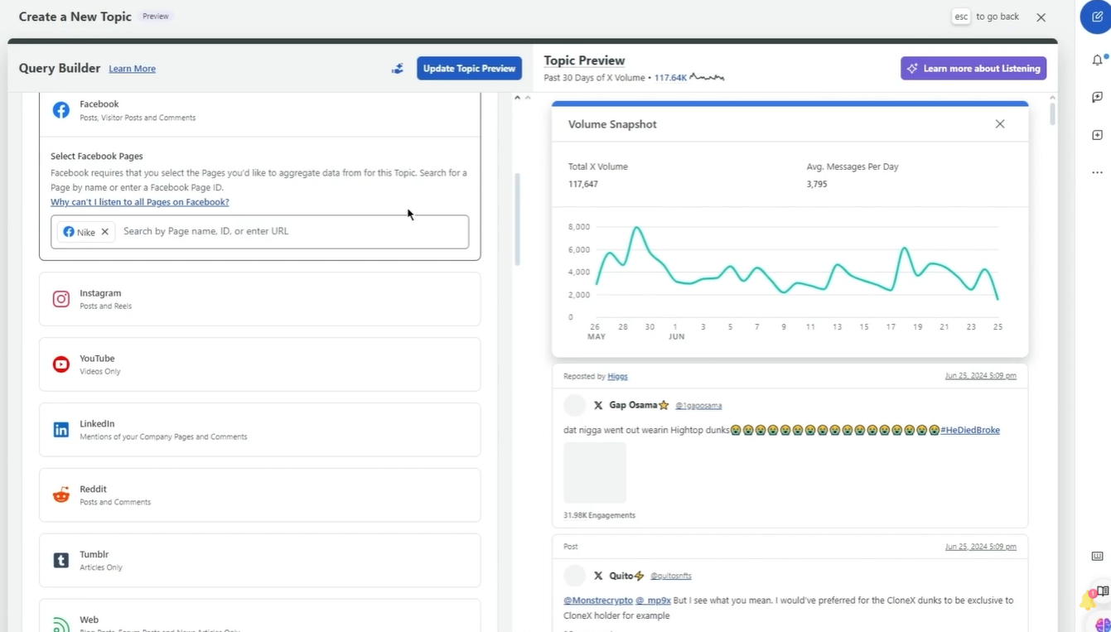
Task: Click the Instagram source icon
Action: click(x=61, y=299)
